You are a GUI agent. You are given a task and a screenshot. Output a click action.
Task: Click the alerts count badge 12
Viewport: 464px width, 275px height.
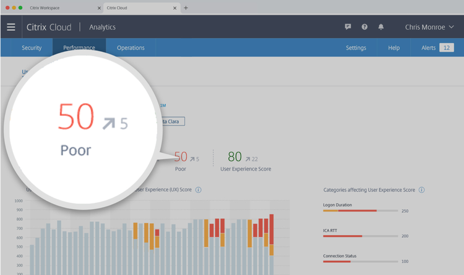coord(447,48)
